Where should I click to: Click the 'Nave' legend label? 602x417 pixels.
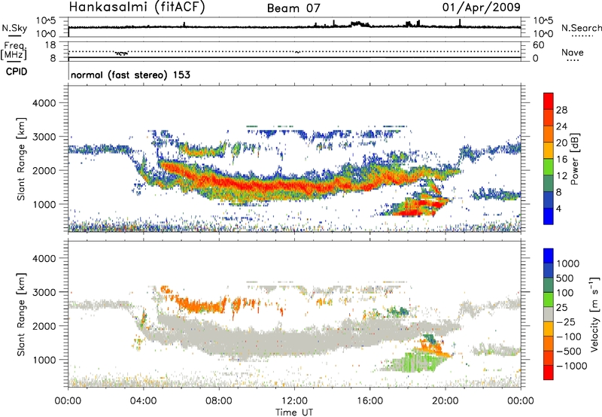[573, 53]
